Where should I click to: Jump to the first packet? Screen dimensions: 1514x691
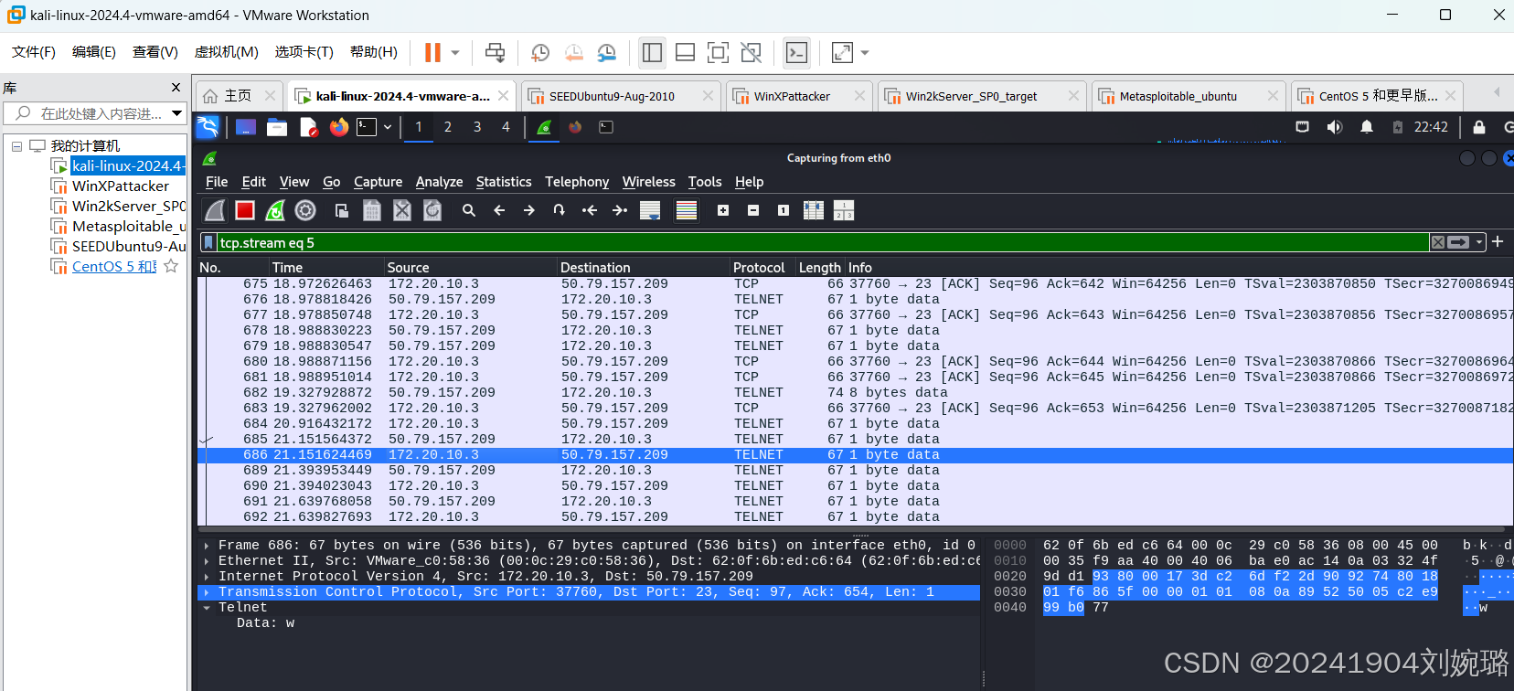pyautogui.click(x=590, y=211)
